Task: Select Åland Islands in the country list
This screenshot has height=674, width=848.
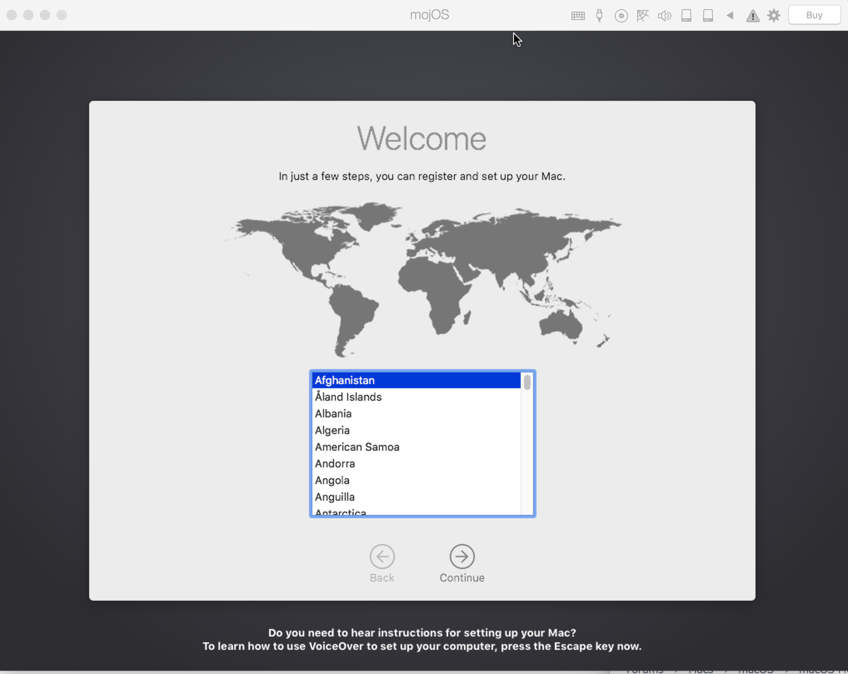Action: click(348, 397)
